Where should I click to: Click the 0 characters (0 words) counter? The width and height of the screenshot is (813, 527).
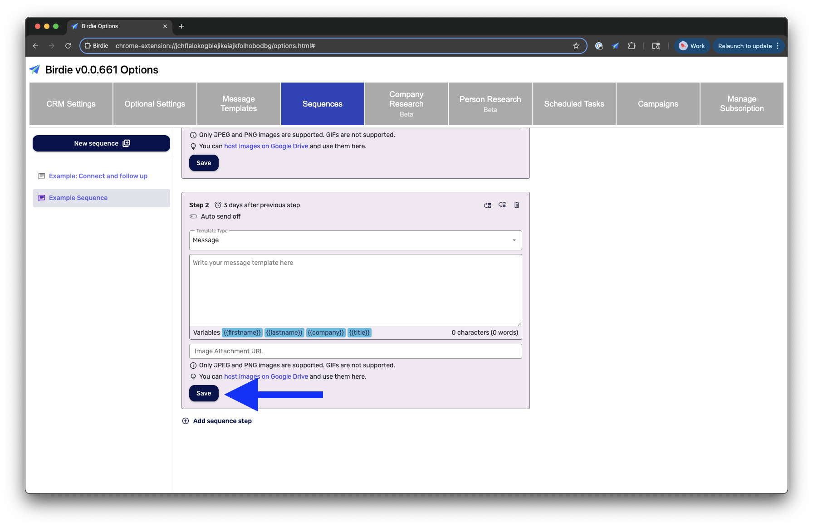pos(485,332)
